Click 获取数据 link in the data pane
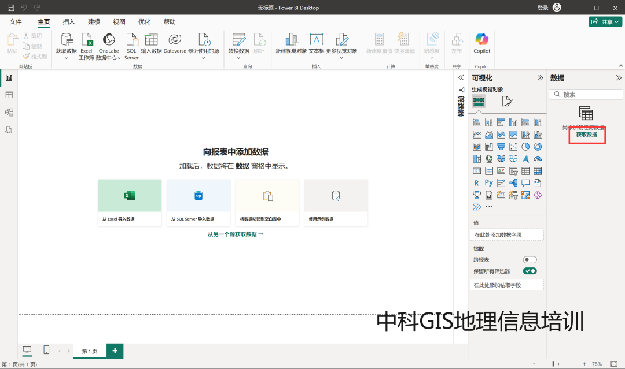The width and height of the screenshot is (625, 369). click(587, 135)
